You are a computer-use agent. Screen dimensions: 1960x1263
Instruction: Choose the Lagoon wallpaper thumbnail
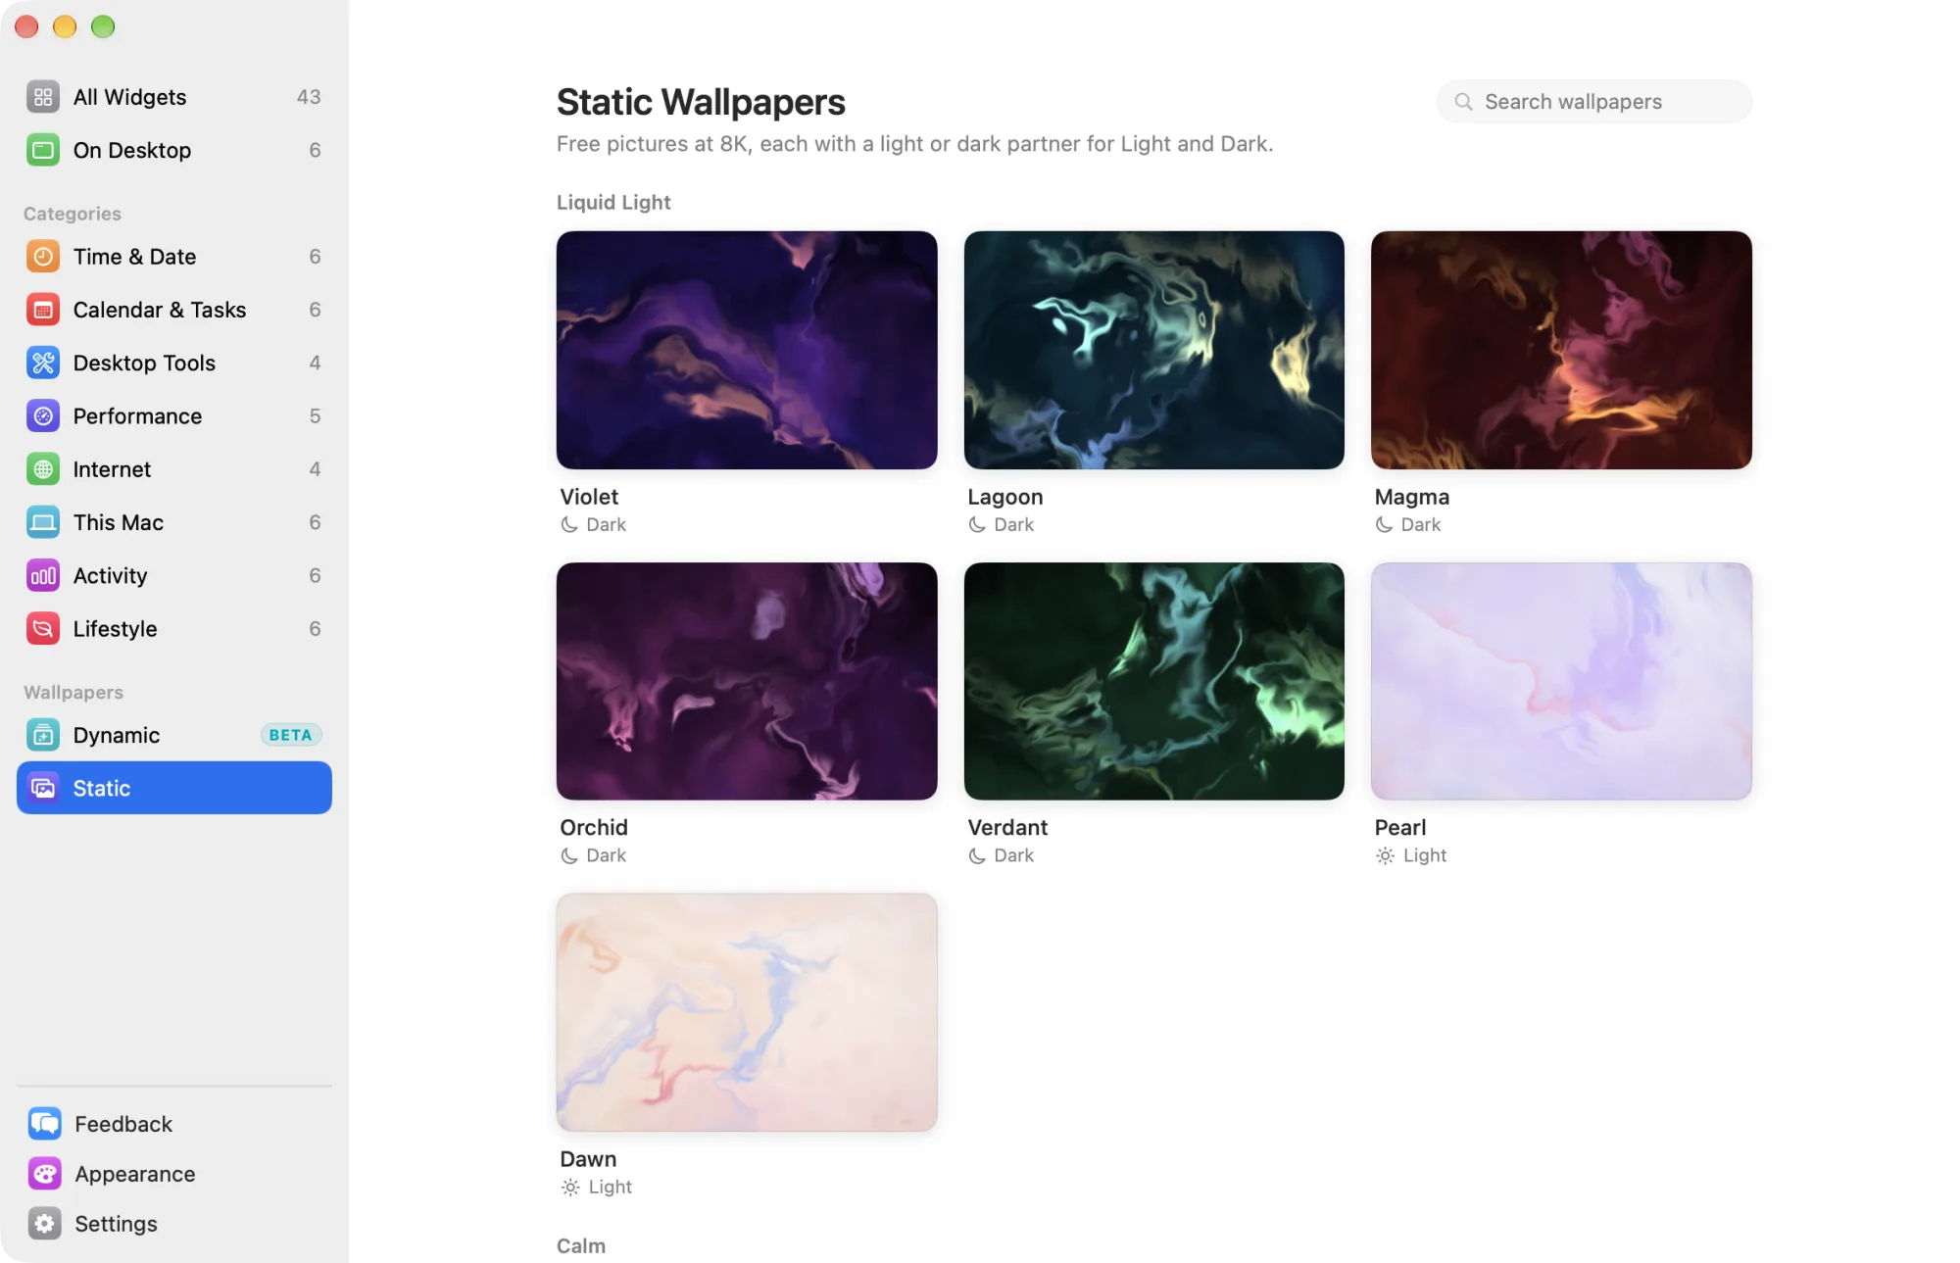(x=1154, y=350)
